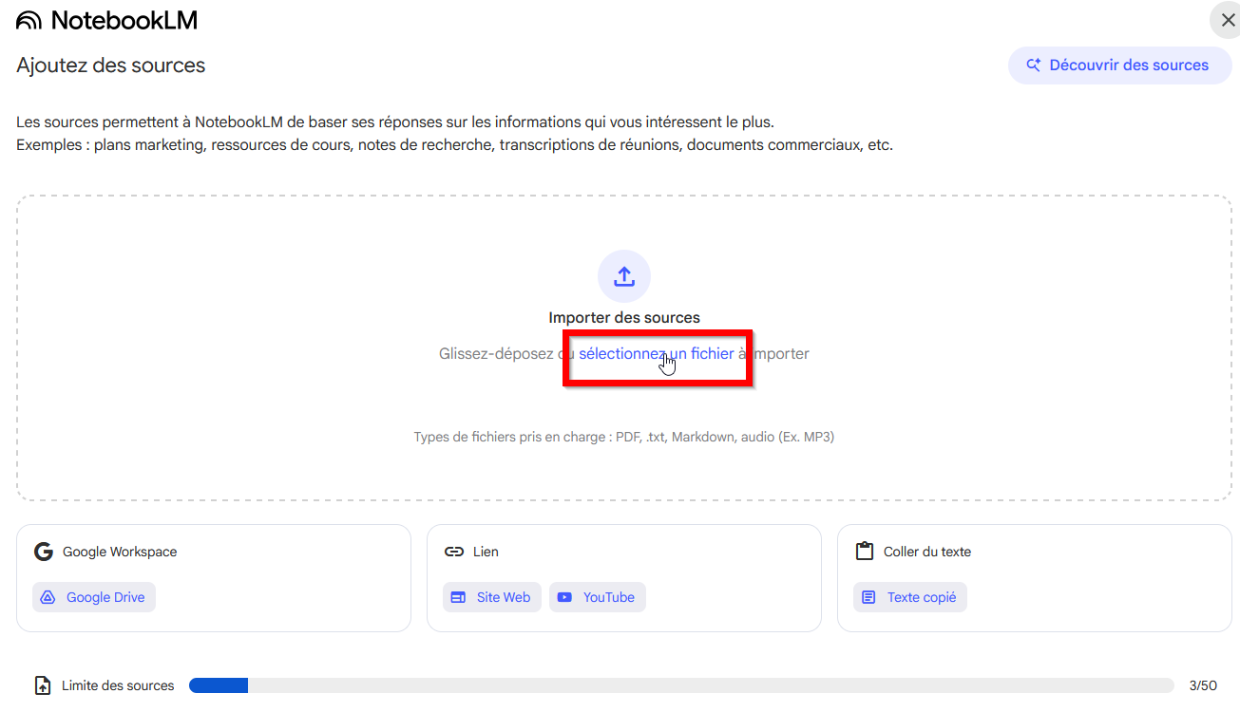Click the Coller du texte card title
Viewport: 1240px width, 712px height.
click(x=926, y=552)
